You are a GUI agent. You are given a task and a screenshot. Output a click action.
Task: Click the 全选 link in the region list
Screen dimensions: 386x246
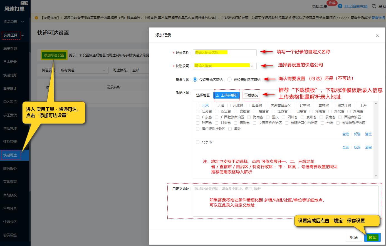[x=346, y=134]
